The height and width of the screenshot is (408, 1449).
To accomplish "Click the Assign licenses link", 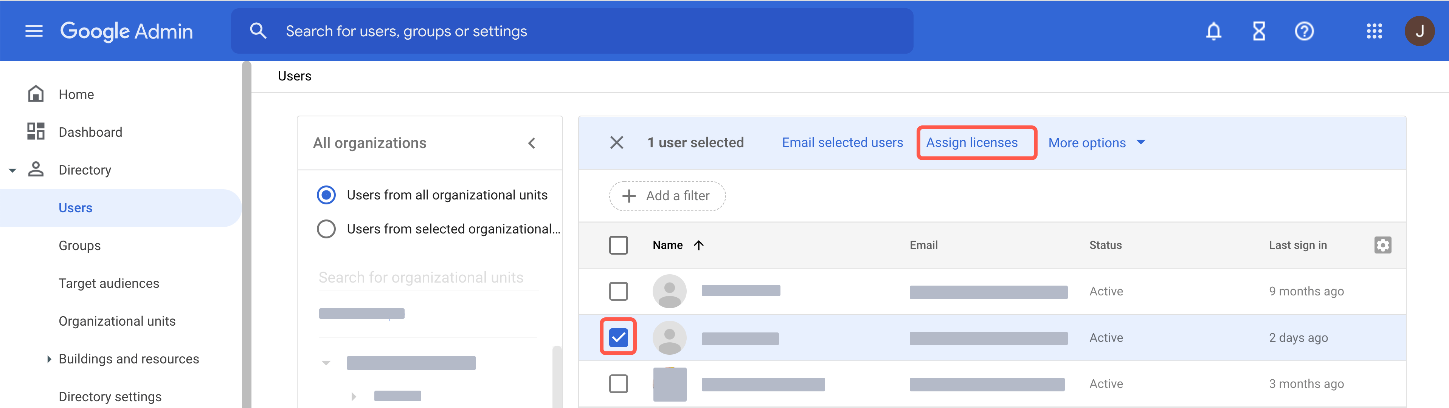I will pos(976,142).
